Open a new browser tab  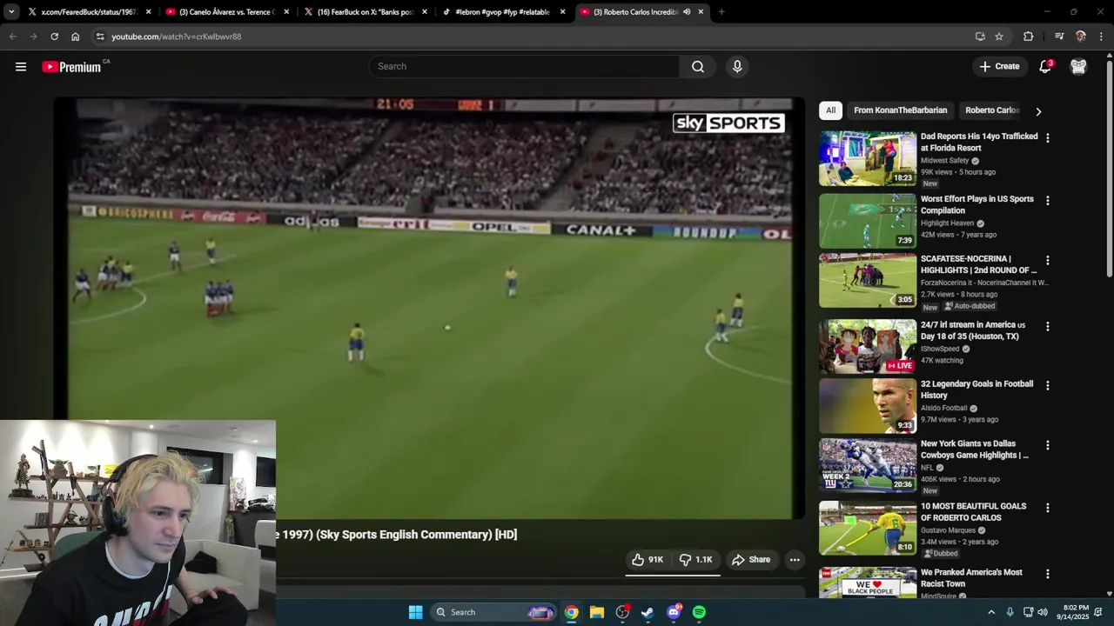coord(721,12)
